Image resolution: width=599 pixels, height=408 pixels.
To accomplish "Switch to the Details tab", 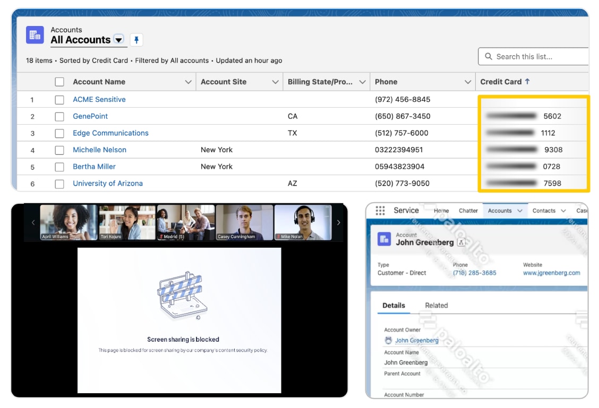I will tap(393, 305).
